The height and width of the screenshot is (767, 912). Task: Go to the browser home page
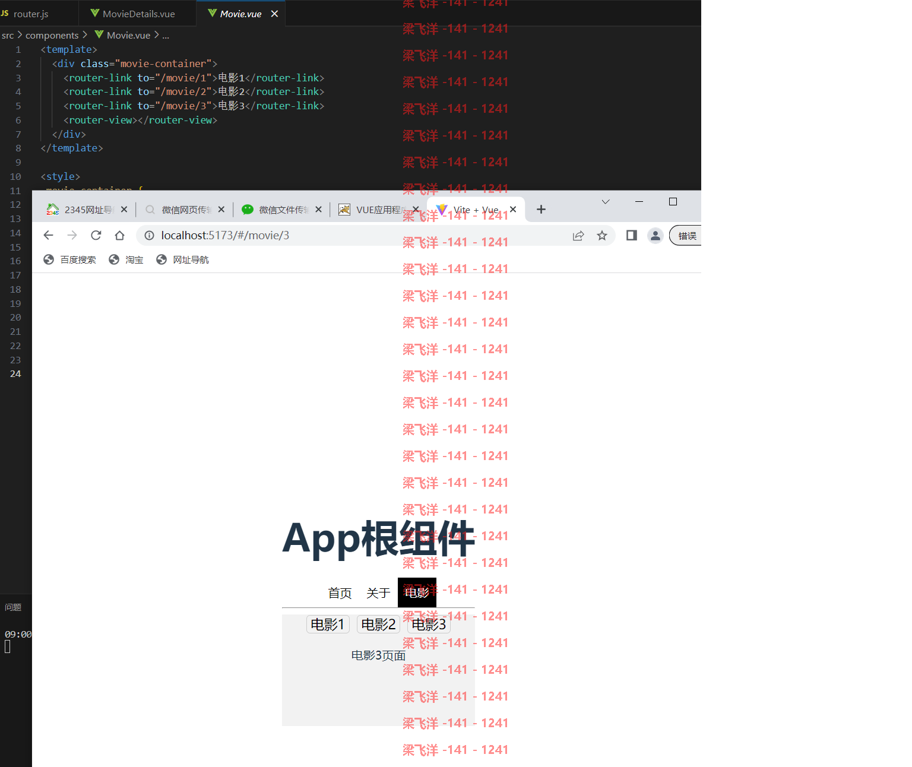coord(120,236)
